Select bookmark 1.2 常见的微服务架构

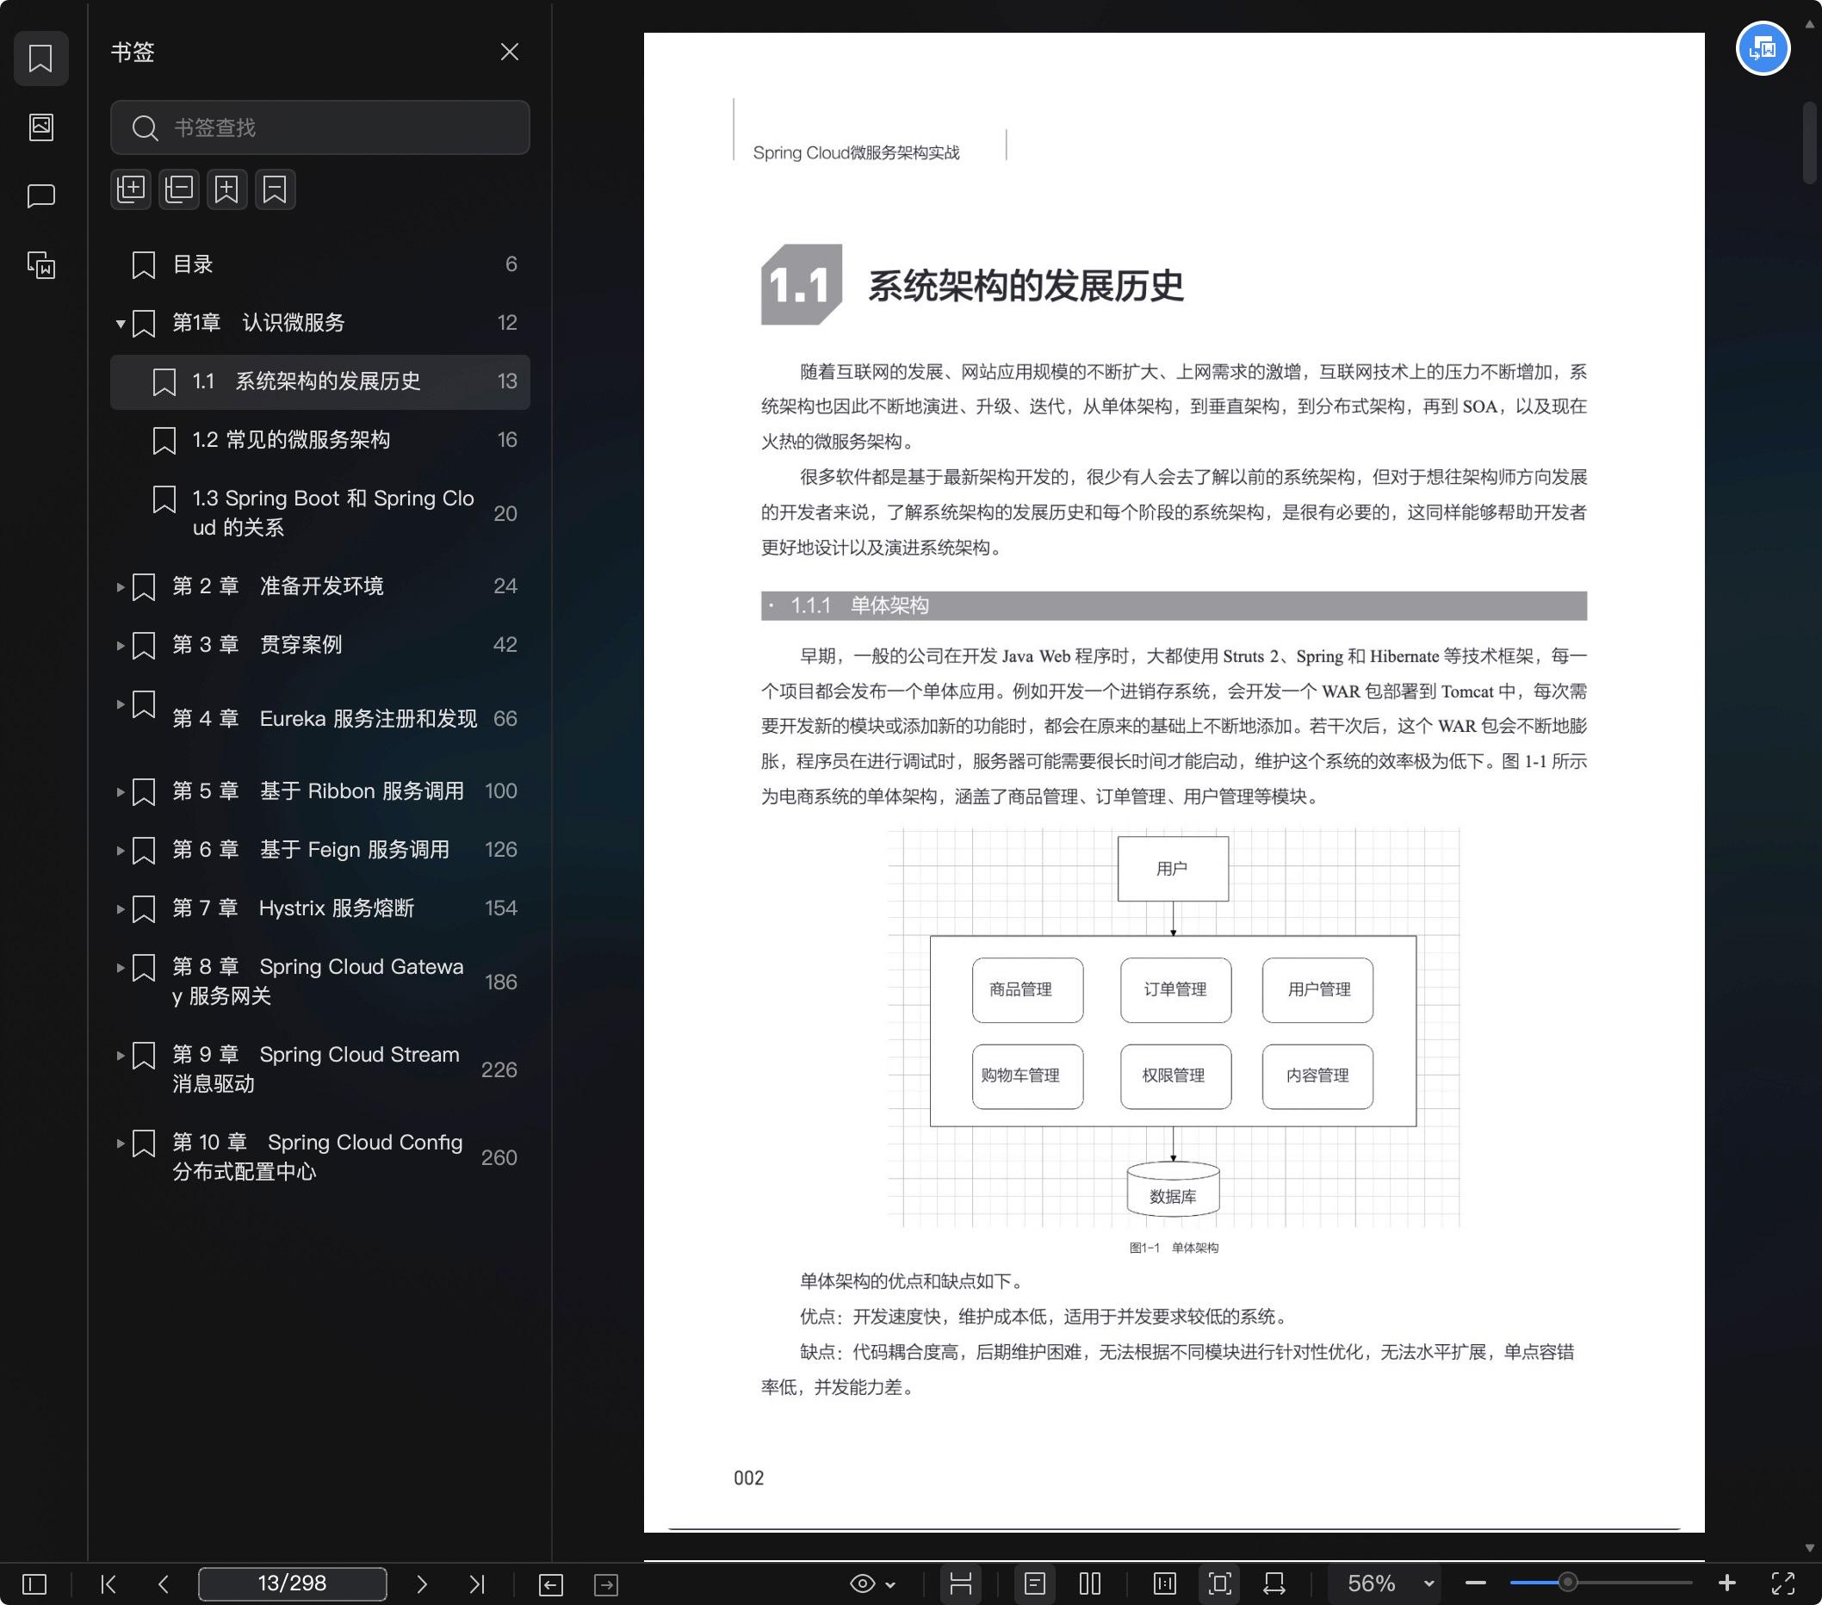pyautogui.click(x=320, y=440)
